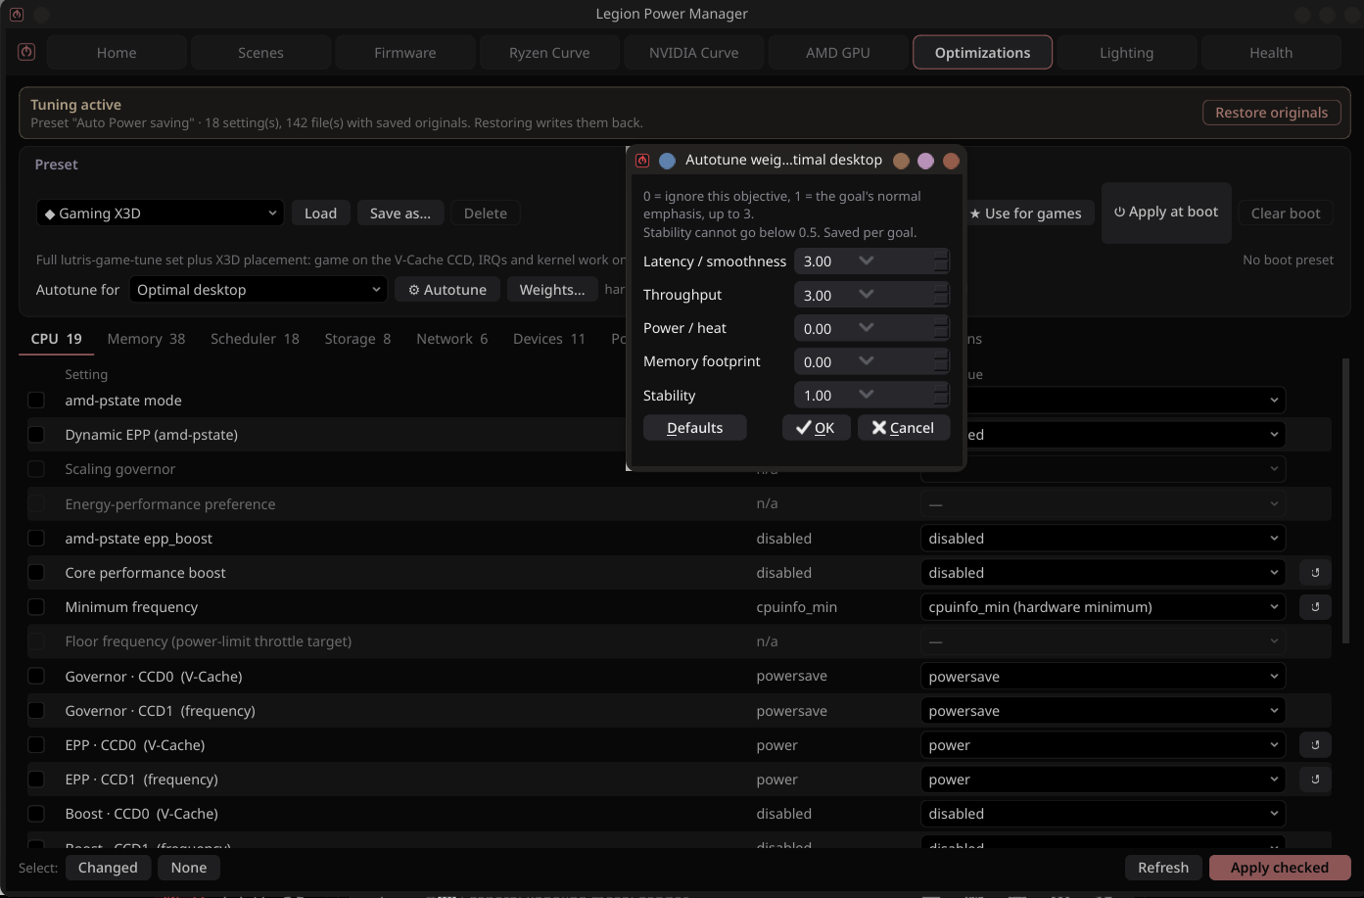Check the Minimum frequency row checkbox
Viewport: 1364px width, 898px height.
(x=36, y=607)
